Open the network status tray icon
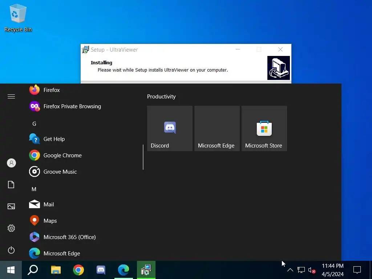The height and width of the screenshot is (279, 372). click(301, 270)
